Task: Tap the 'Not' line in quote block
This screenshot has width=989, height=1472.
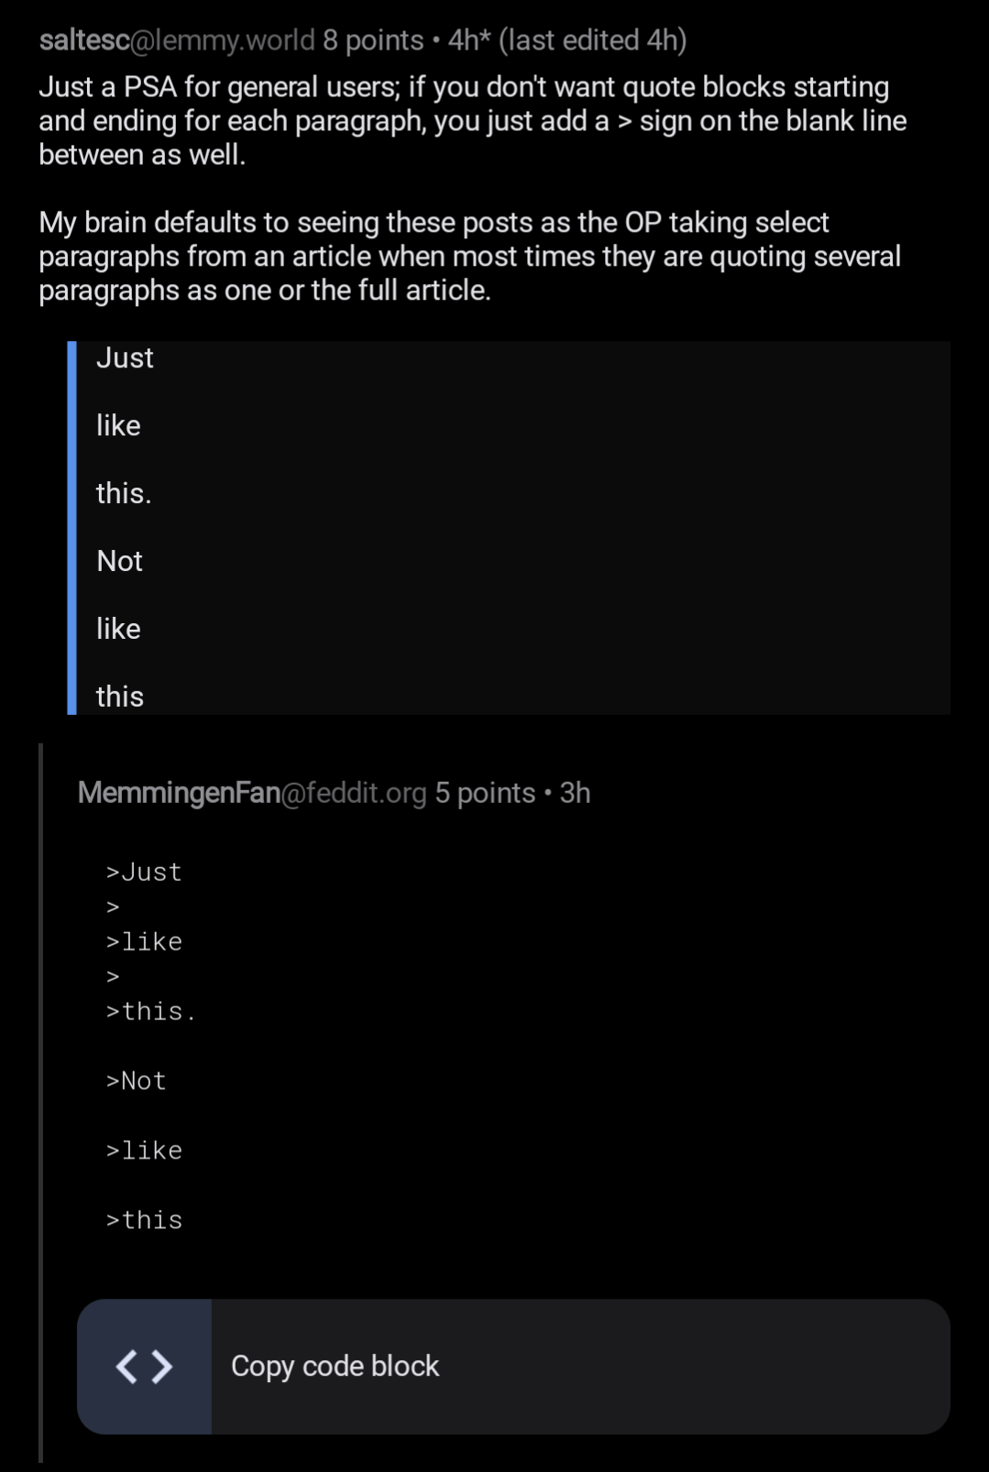Action: tap(120, 561)
